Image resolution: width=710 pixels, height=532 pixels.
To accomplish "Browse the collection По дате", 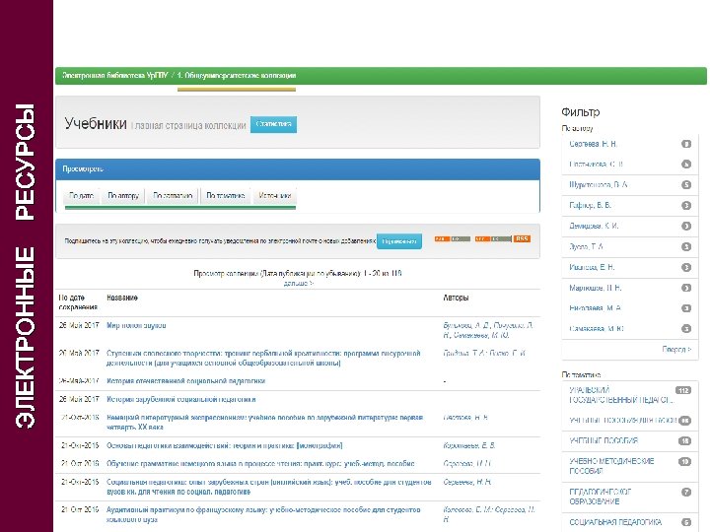I will click(82, 196).
